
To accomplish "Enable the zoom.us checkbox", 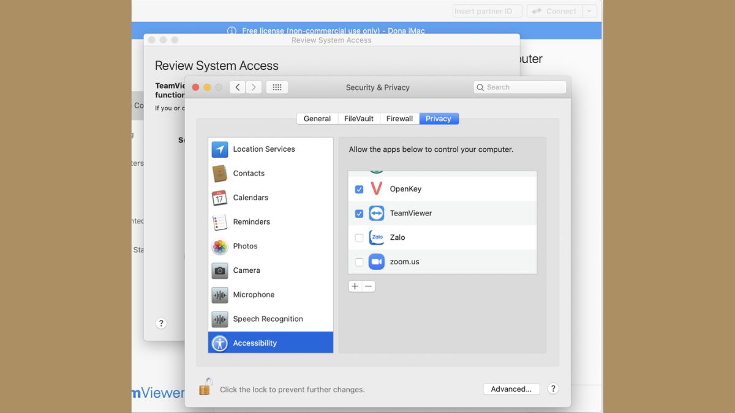I will (x=359, y=262).
